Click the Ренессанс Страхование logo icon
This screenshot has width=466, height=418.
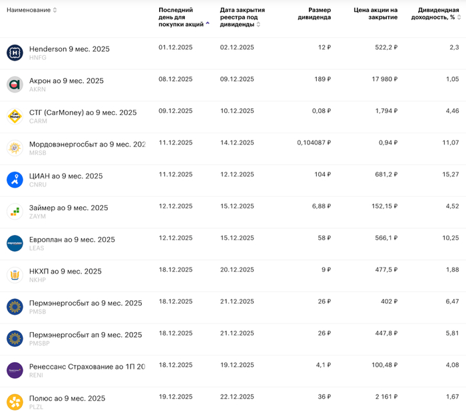point(15,370)
